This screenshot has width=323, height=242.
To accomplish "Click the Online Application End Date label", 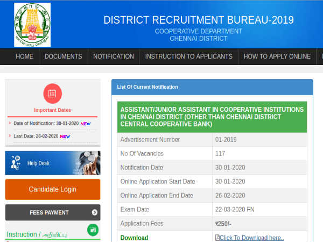I will click(157, 196).
